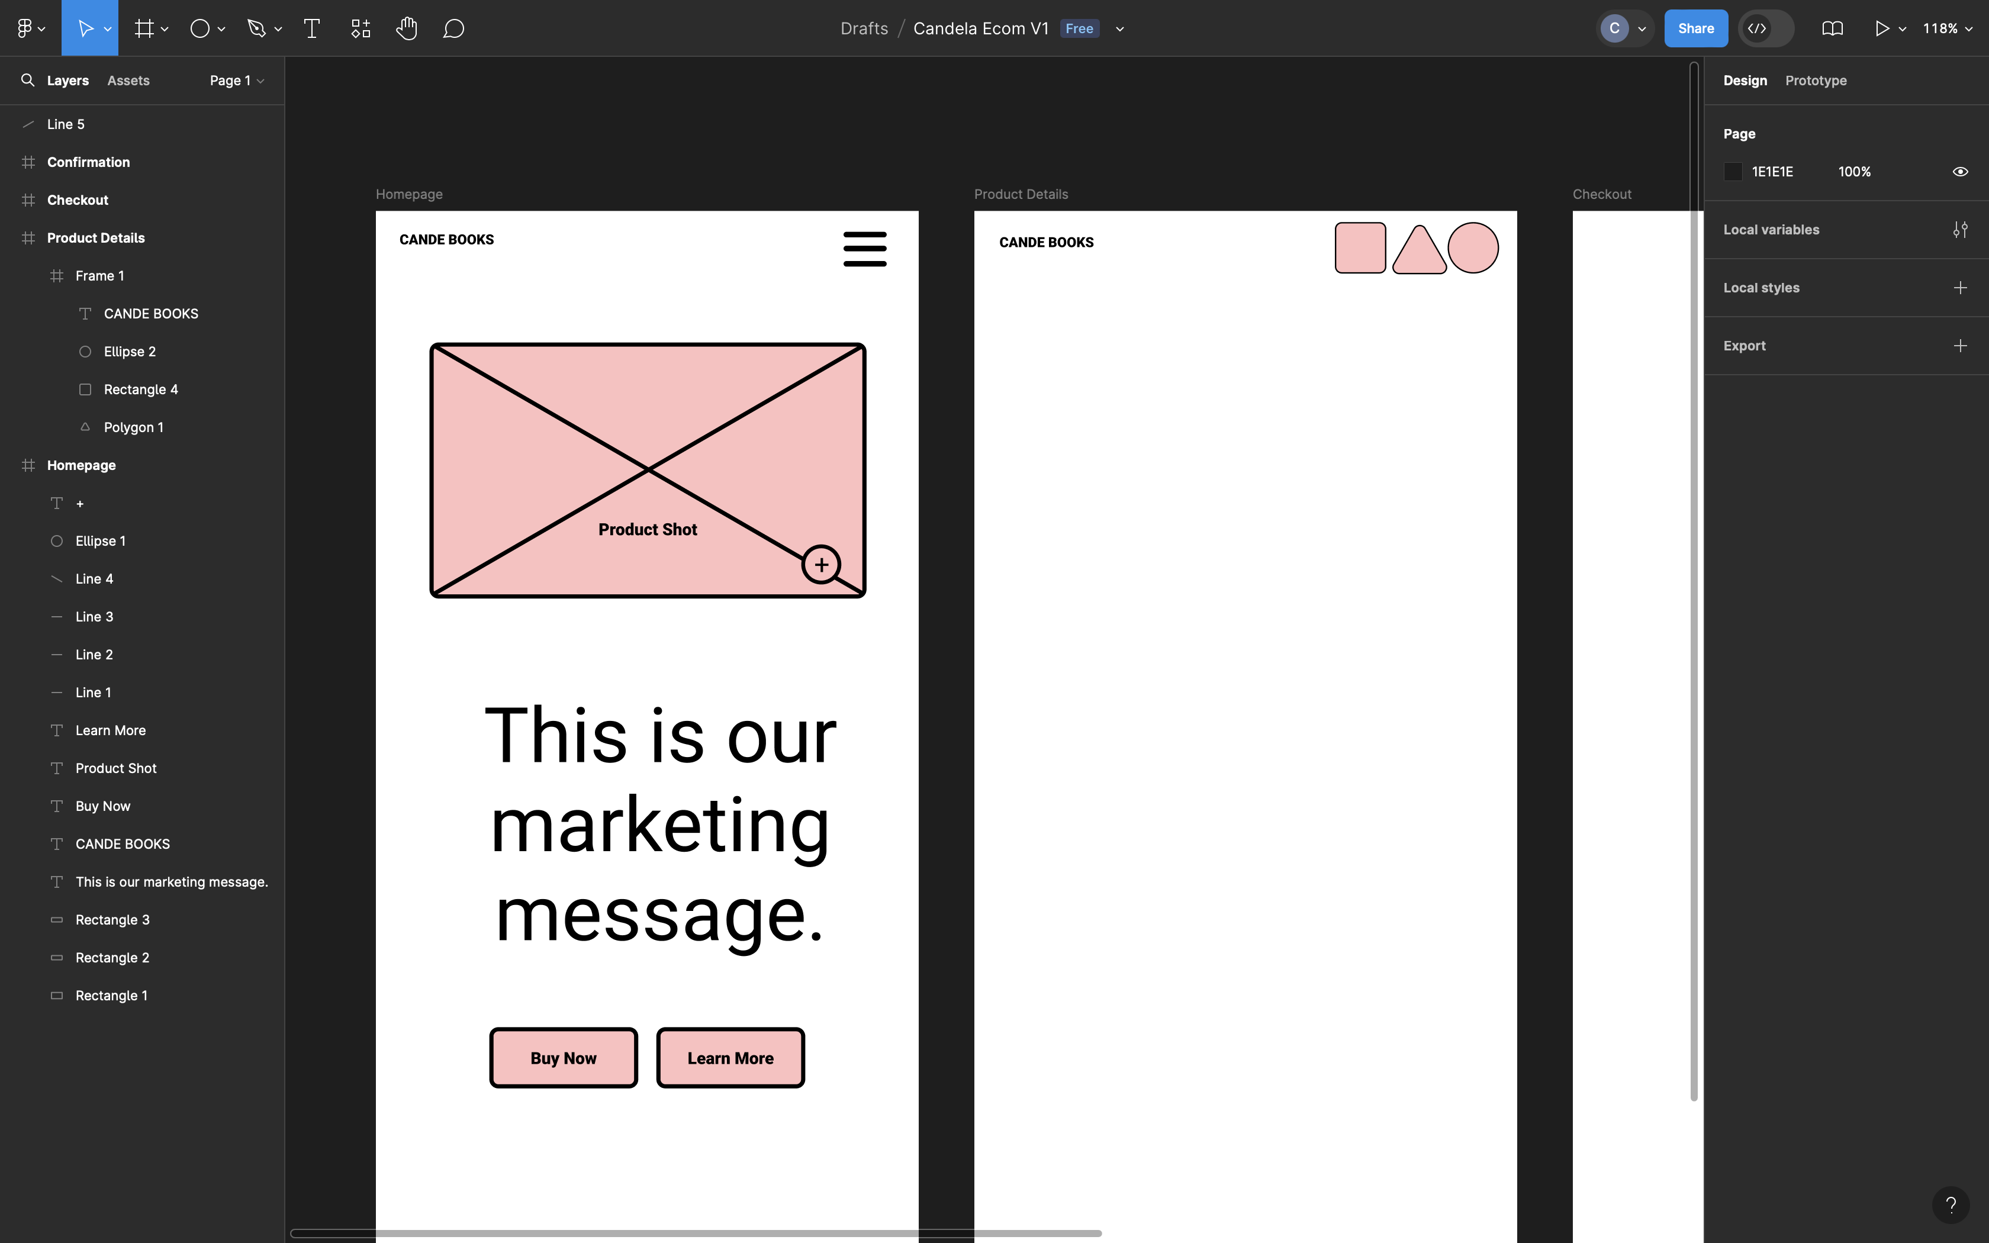The height and width of the screenshot is (1243, 1989).
Task: Search layers with magnifier icon
Action: pyautogui.click(x=28, y=80)
